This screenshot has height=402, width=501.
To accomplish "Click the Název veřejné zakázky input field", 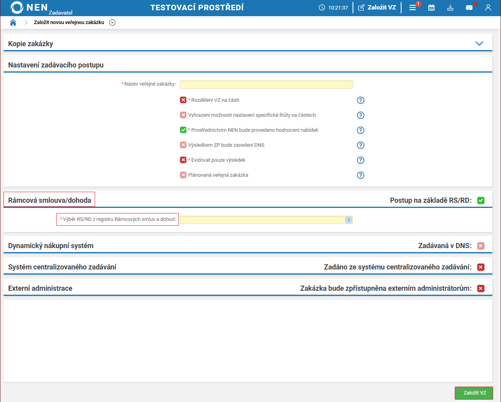I will [266, 85].
